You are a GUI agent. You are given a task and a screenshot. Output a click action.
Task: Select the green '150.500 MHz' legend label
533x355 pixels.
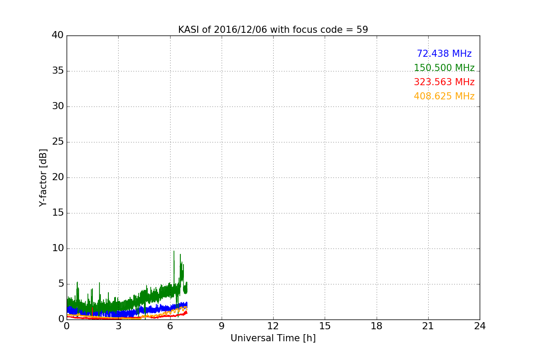[444, 68]
